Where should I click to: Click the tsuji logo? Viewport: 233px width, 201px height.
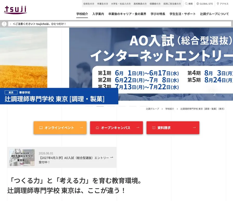(15, 10)
